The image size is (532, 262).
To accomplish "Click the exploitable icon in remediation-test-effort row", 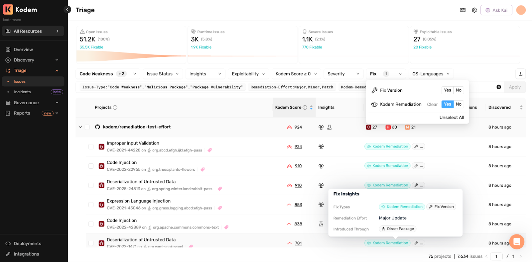I will (321, 127).
